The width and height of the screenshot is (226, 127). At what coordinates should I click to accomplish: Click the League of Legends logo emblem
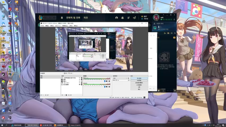click(x=41, y=17)
